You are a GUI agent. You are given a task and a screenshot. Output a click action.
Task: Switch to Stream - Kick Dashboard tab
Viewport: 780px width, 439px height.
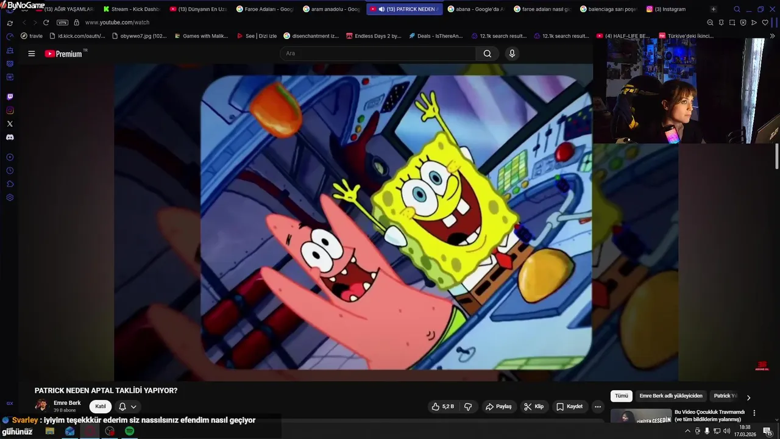[x=131, y=9]
